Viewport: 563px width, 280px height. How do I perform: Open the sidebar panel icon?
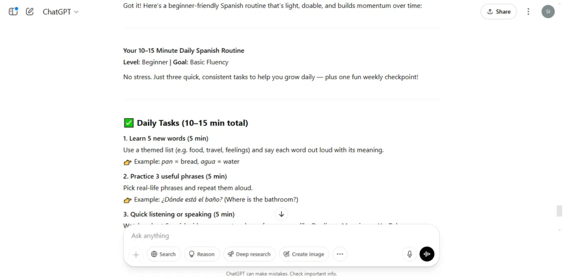[x=13, y=12]
